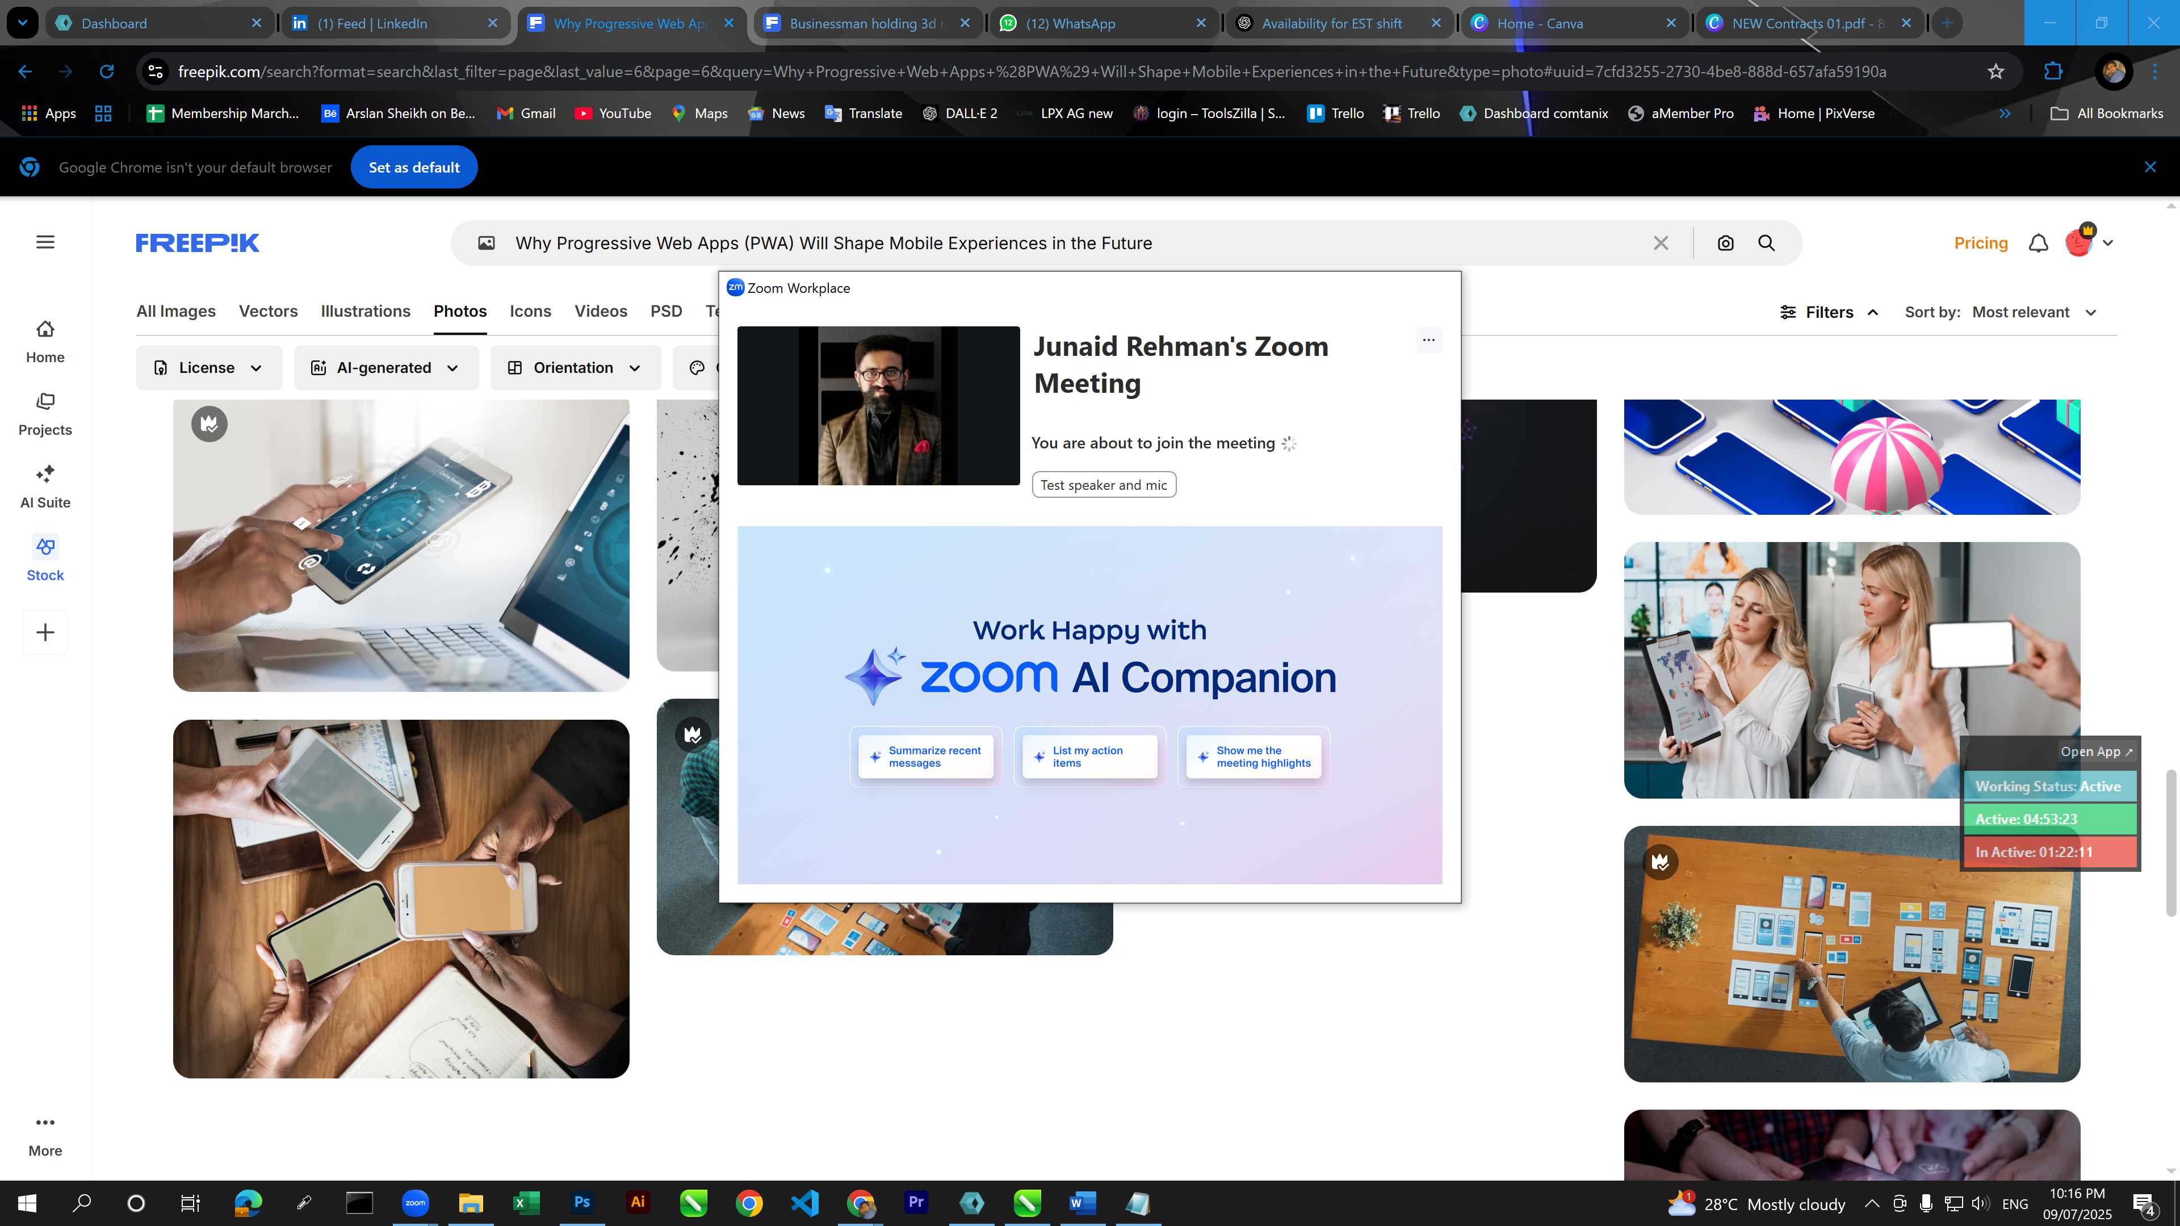Select the PSD filter tab
This screenshot has height=1226, width=2180.
666,312
